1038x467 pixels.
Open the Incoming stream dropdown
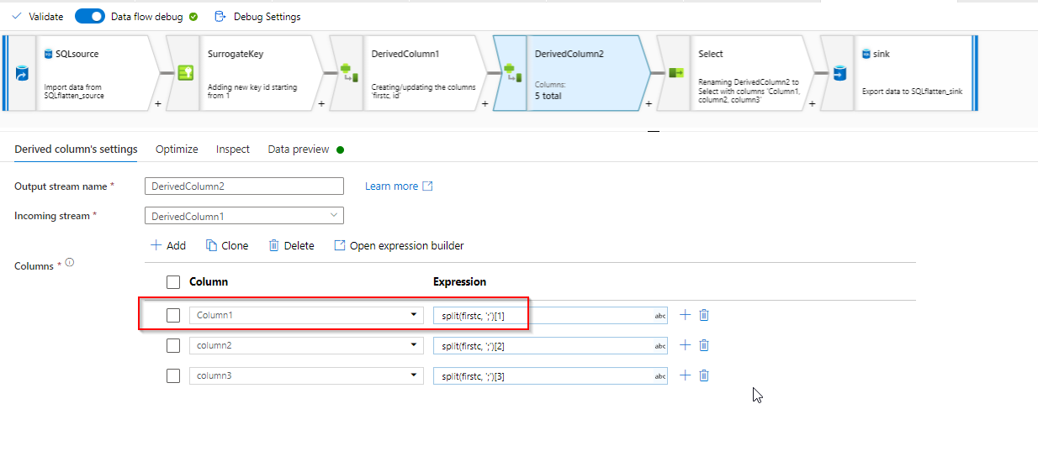pyautogui.click(x=244, y=216)
